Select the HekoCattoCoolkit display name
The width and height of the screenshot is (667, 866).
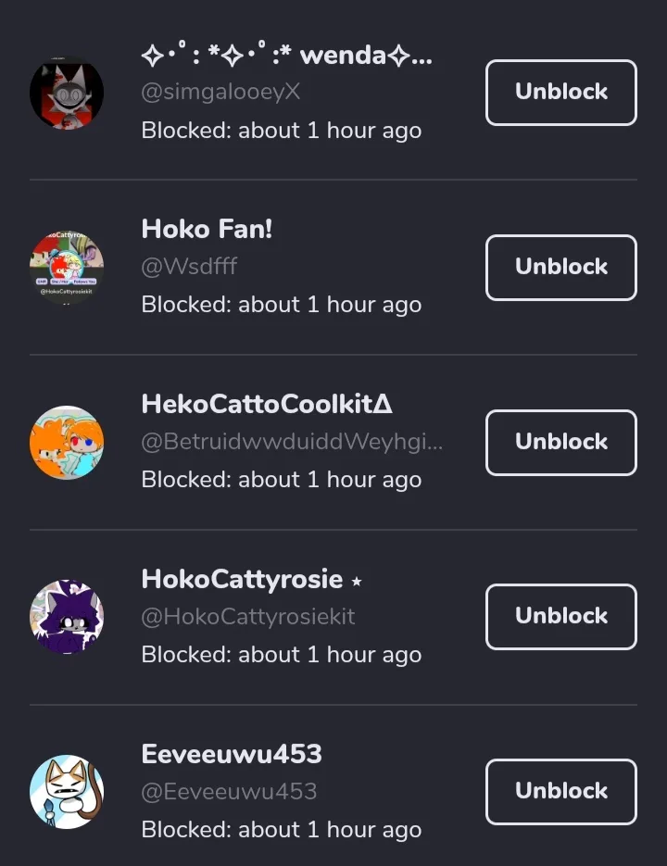tap(267, 404)
